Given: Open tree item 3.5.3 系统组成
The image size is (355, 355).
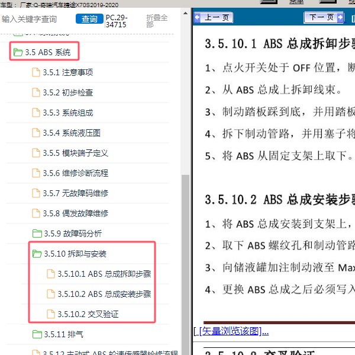Looking at the screenshot, I should click(68, 113).
